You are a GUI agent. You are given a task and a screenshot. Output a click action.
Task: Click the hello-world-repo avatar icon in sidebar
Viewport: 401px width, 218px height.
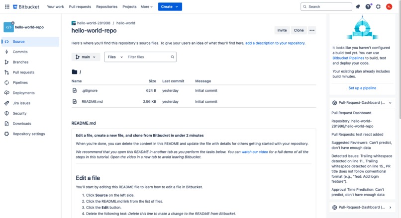pyautogui.click(x=8, y=27)
